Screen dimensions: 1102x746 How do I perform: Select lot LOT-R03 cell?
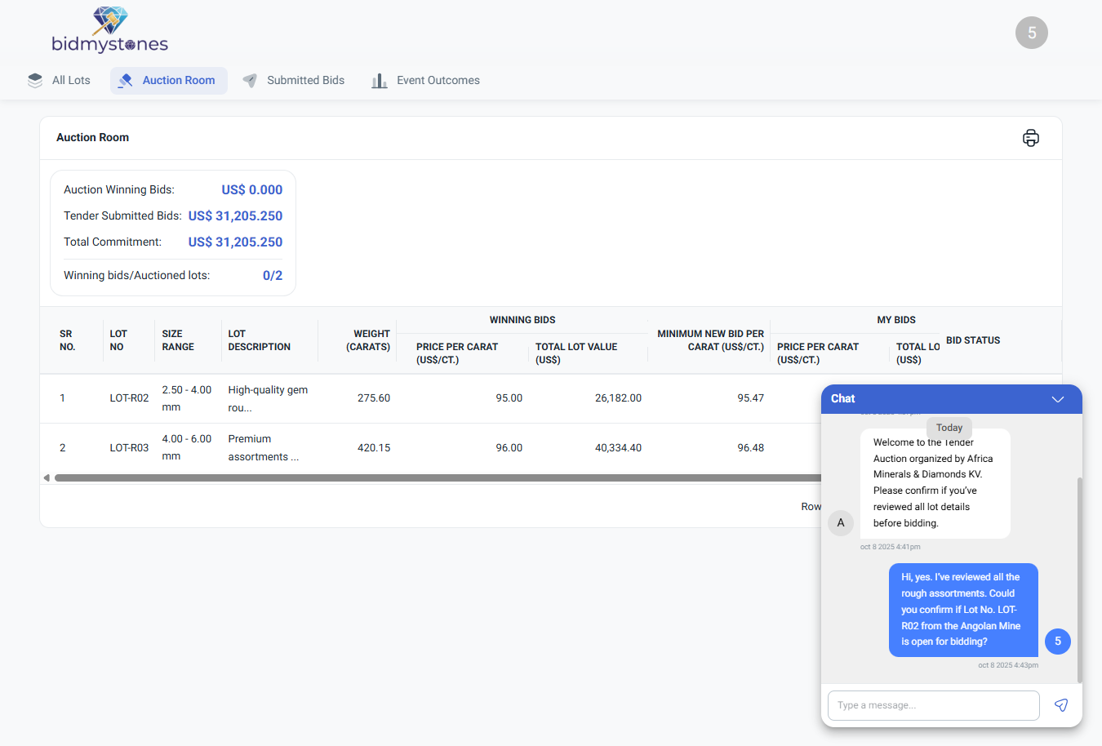tap(129, 448)
